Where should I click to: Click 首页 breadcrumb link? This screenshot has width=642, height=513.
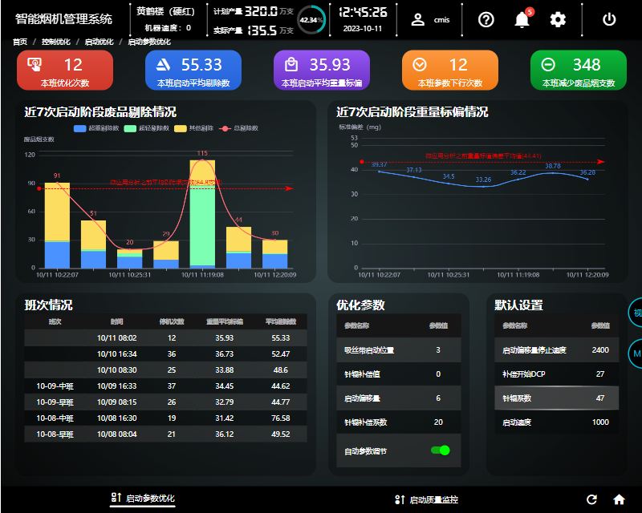tap(20, 42)
